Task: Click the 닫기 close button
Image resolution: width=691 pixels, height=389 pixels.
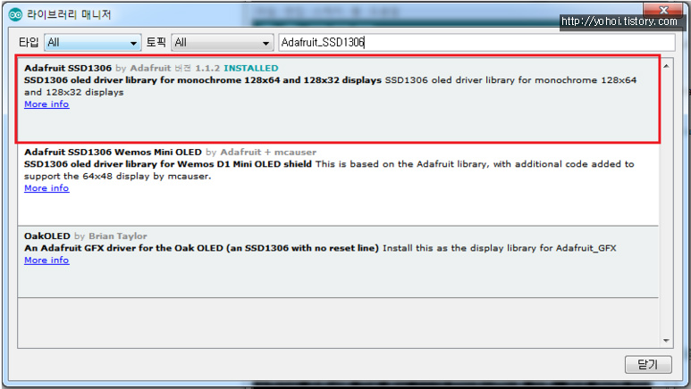Action: click(648, 364)
